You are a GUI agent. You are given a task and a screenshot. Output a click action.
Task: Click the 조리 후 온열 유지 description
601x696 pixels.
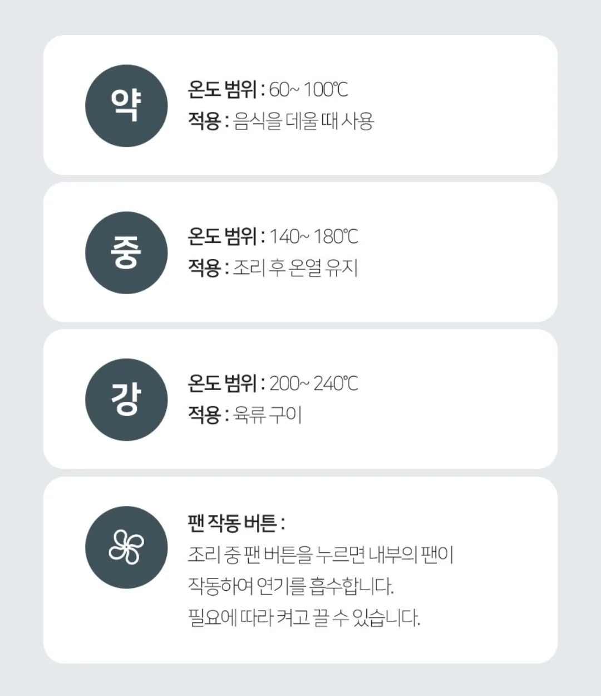pyautogui.click(x=295, y=268)
